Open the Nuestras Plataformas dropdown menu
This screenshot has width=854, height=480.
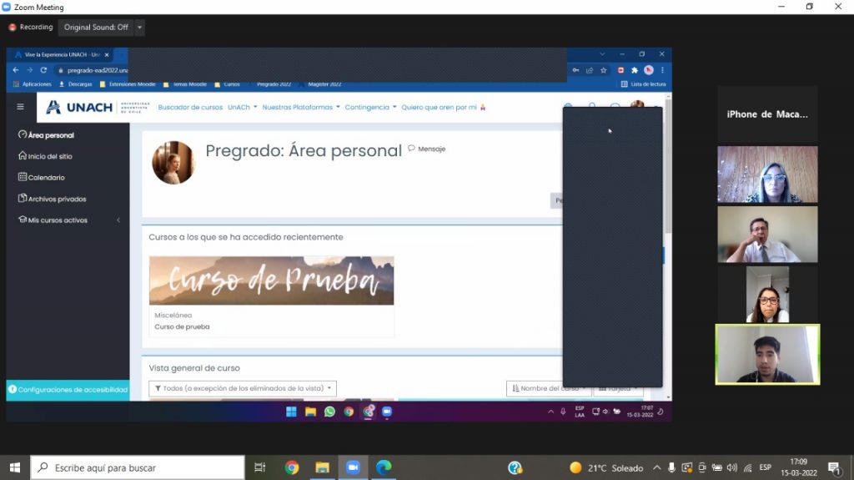click(x=300, y=108)
